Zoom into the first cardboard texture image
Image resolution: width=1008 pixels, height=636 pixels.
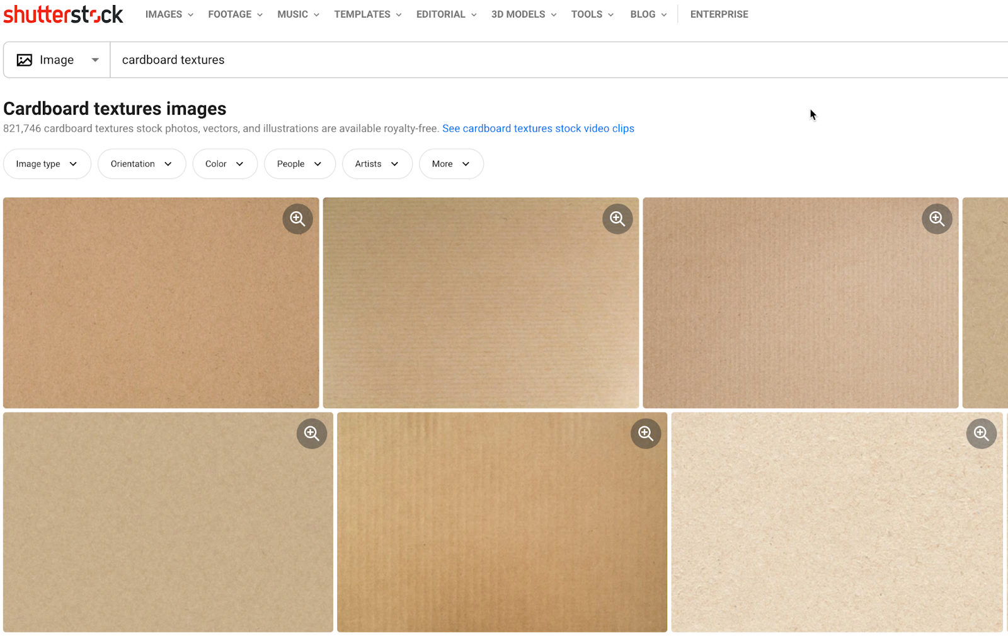point(297,219)
